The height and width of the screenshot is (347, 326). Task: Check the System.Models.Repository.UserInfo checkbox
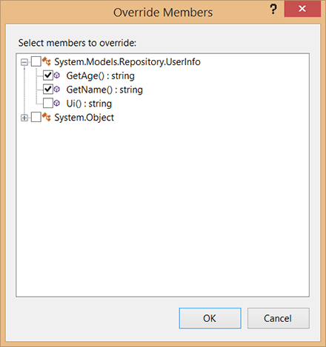(x=36, y=61)
